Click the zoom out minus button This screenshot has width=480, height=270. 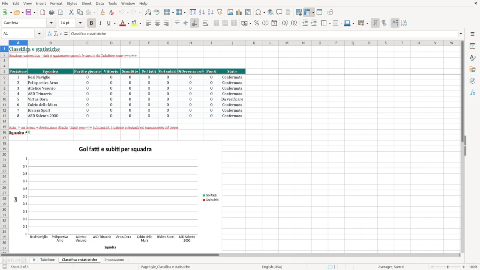pyautogui.click(x=432, y=267)
